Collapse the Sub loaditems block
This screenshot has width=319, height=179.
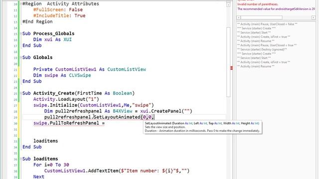pos(21,159)
